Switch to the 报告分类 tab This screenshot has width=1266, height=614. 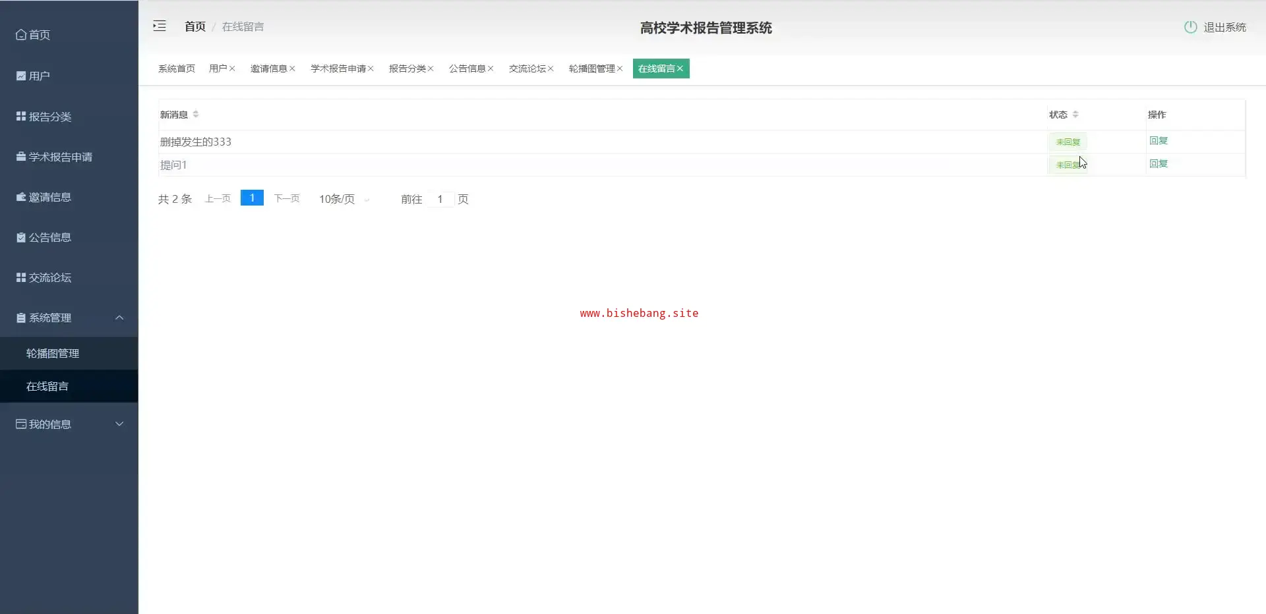(407, 69)
